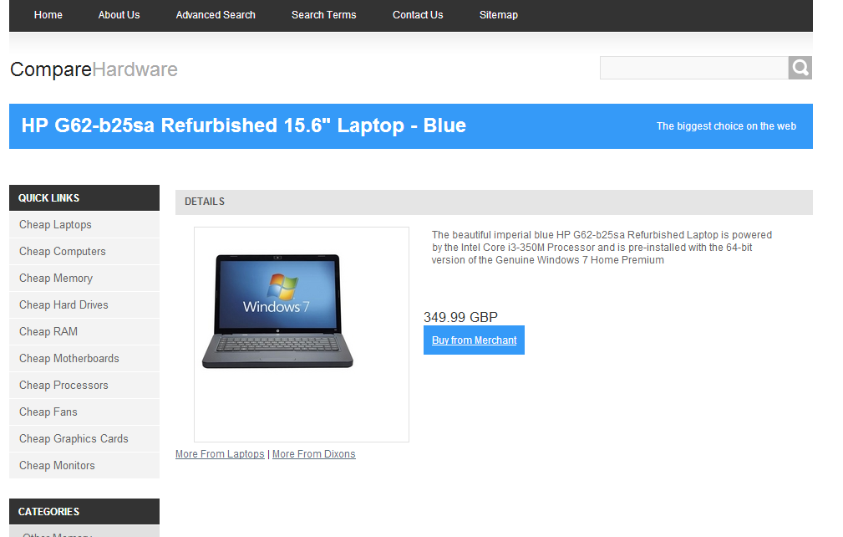Image resolution: width=843 pixels, height=537 pixels.
Task: Open the HP laptop product image
Action: pos(302,335)
